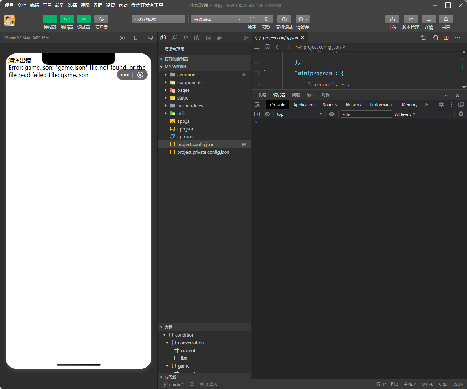Toggle the 调试器 debugger panel button
Image resolution: width=467 pixels, height=389 pixels.
pyautogui.click(x=84, y=19)
